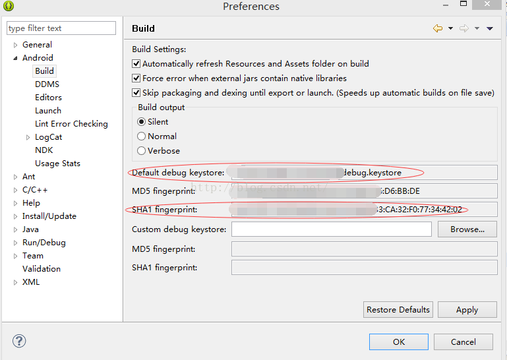Select the General category label

[x=37, y=45]
